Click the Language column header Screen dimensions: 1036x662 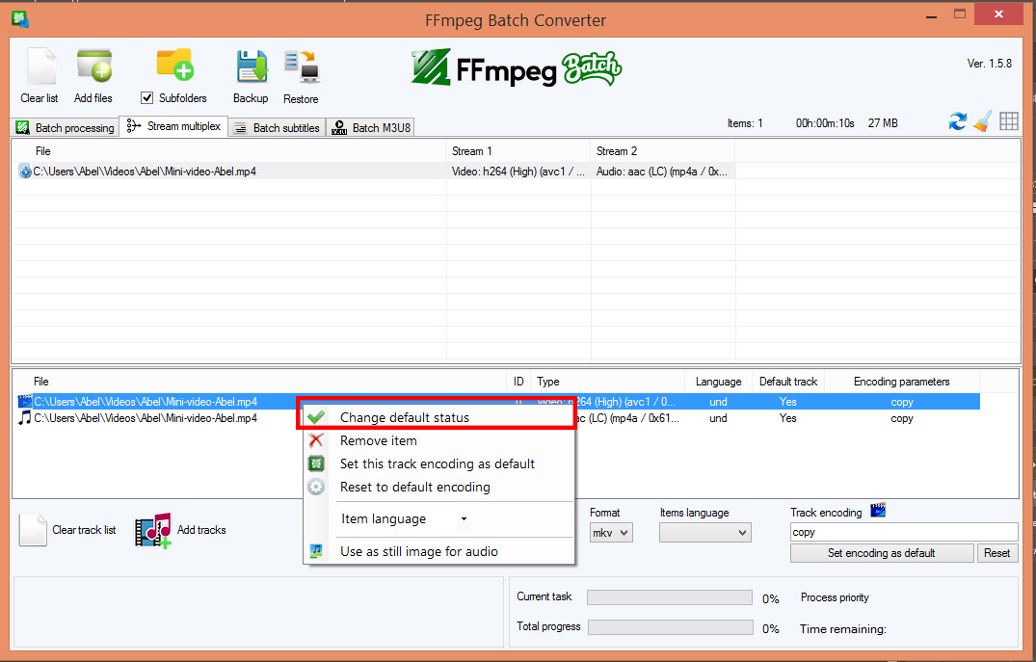pos(718,382)
